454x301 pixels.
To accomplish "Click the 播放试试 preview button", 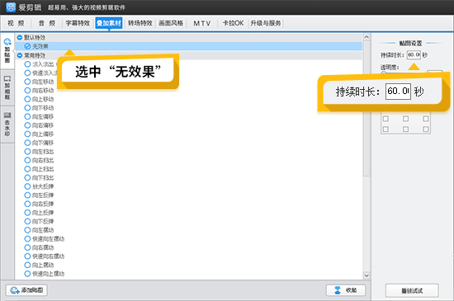I will [x=412, y=290].
